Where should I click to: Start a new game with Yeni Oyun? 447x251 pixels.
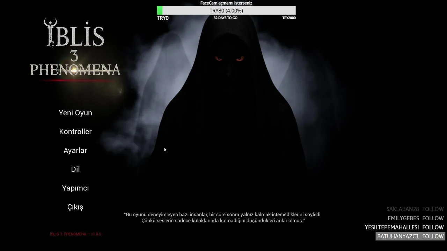tap(75, 113)
